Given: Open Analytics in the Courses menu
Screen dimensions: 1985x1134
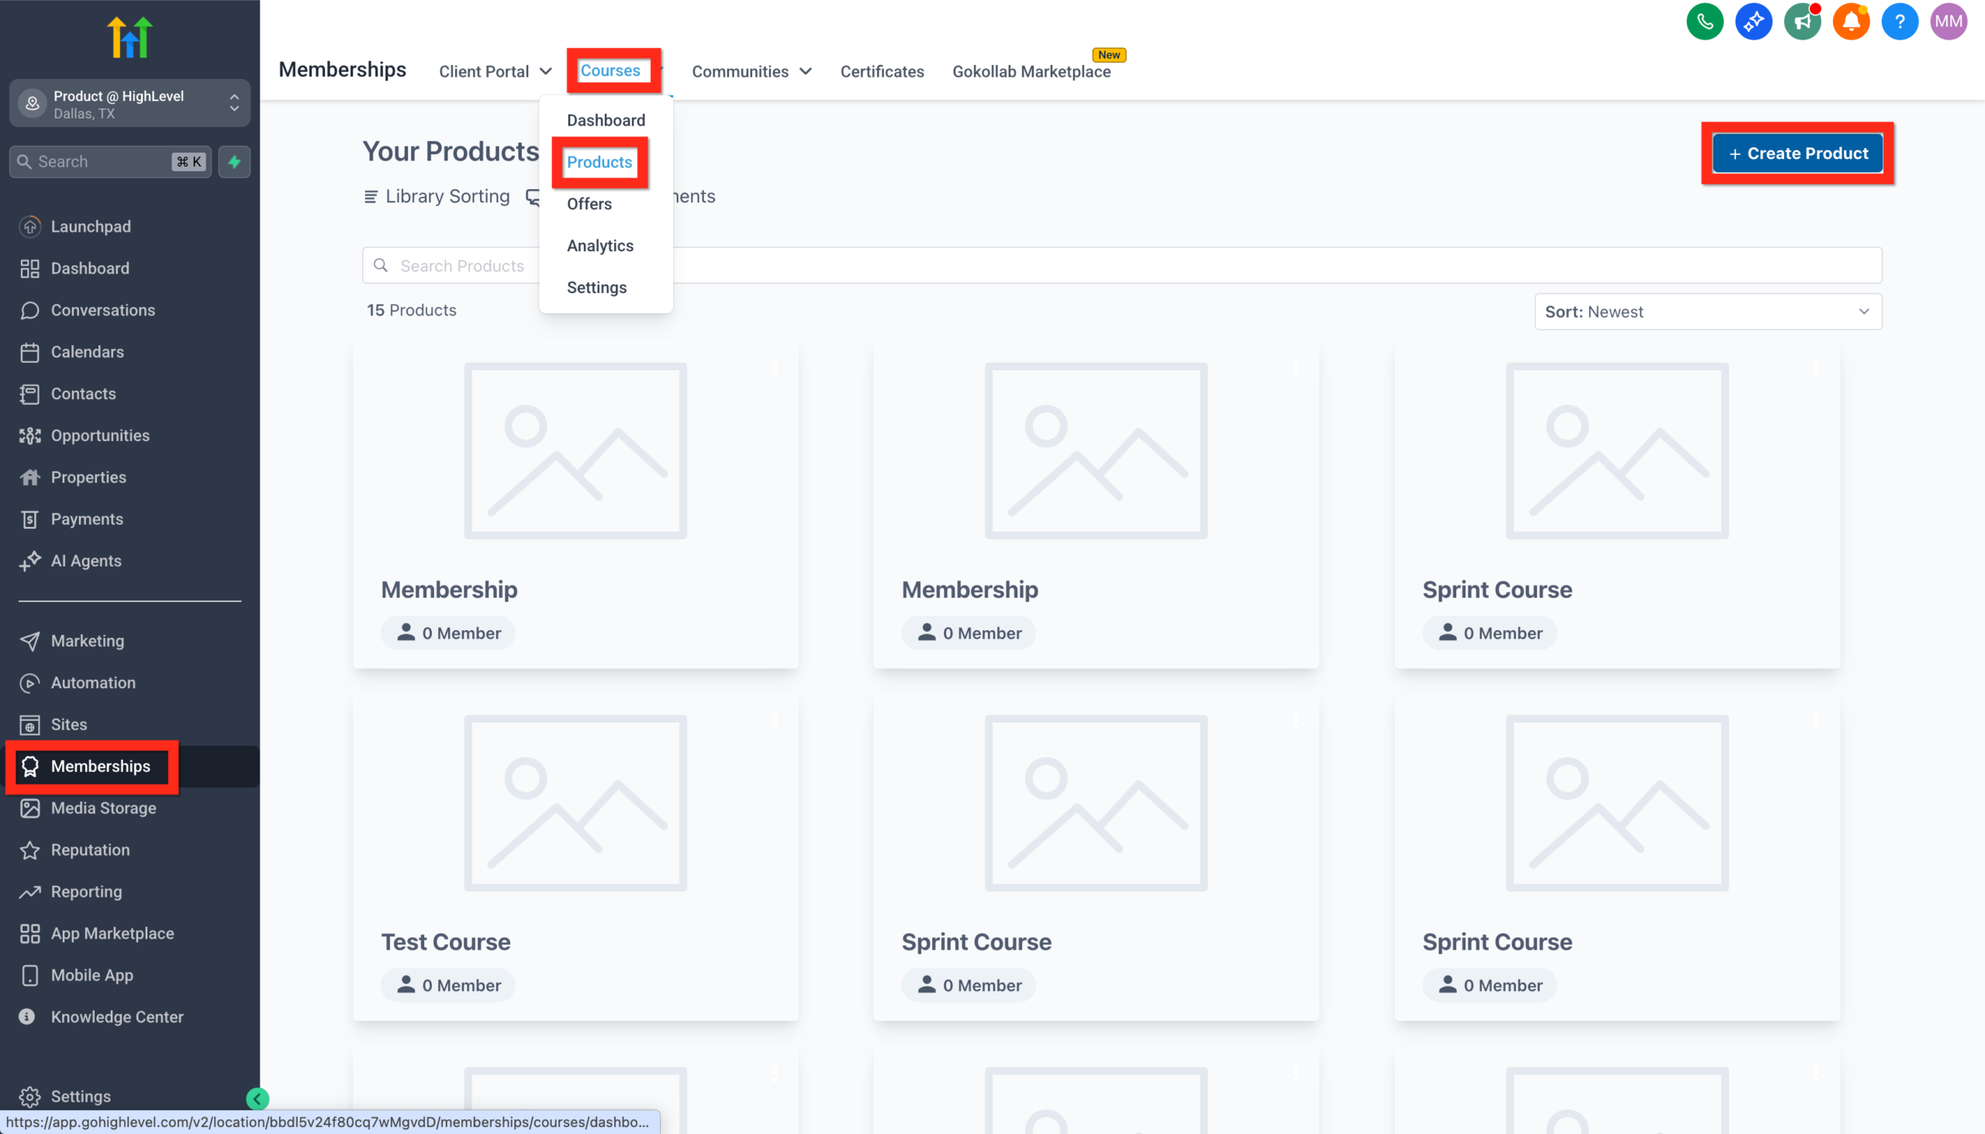Looking at the screenshot, I should 600,246.
